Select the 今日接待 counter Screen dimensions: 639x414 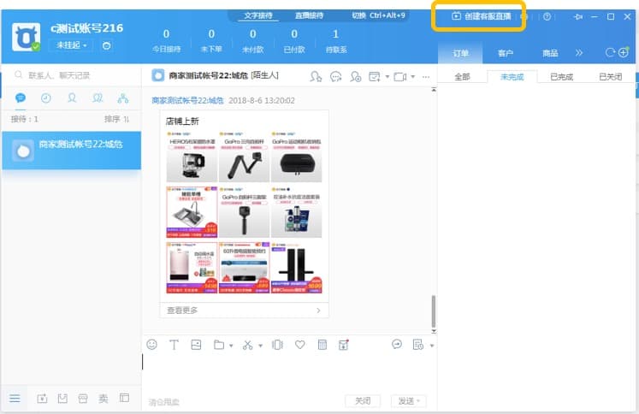tap(166, 41)
